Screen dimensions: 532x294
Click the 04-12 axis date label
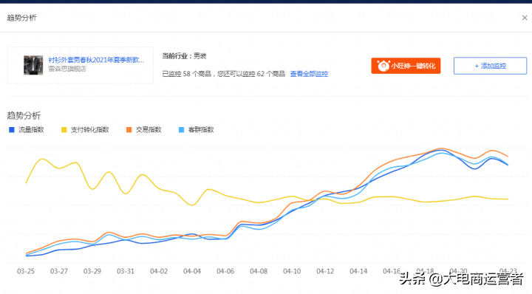pos(325,271)
